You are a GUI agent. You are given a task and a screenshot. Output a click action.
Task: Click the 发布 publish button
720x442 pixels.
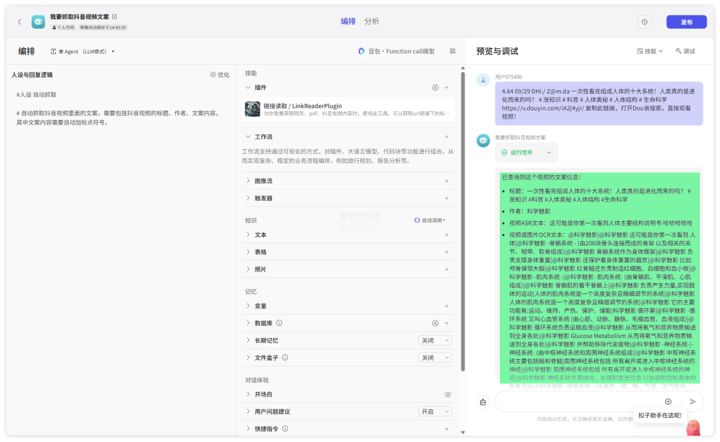click(x=686, y=22)
